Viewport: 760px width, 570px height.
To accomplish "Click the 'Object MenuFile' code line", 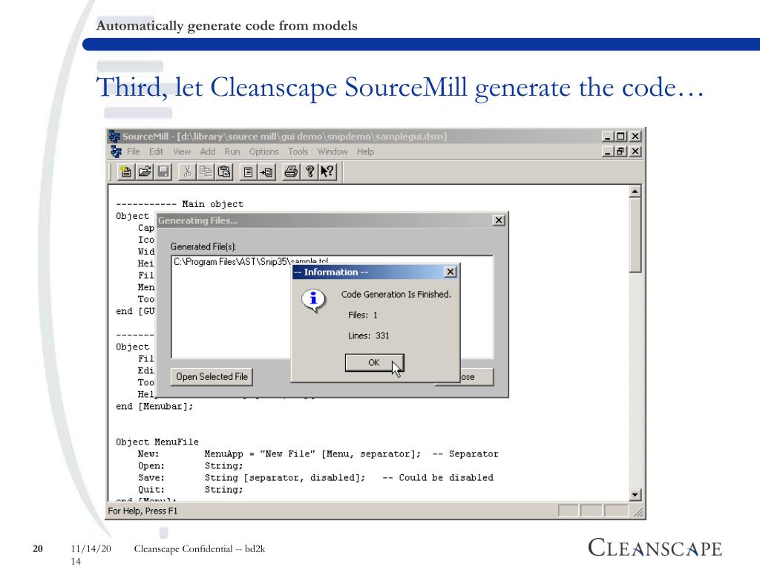I will coord(157,442).
